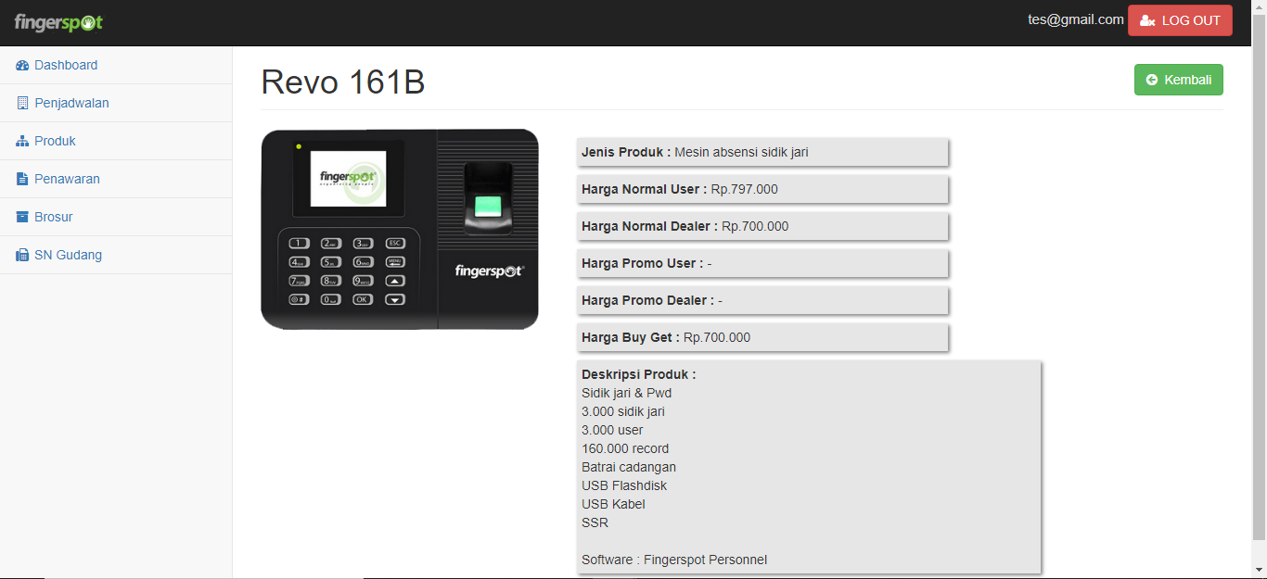Screen dimensions: 1267x579
Task: Click the Deskripsi Produk description box
Action: 808,467
